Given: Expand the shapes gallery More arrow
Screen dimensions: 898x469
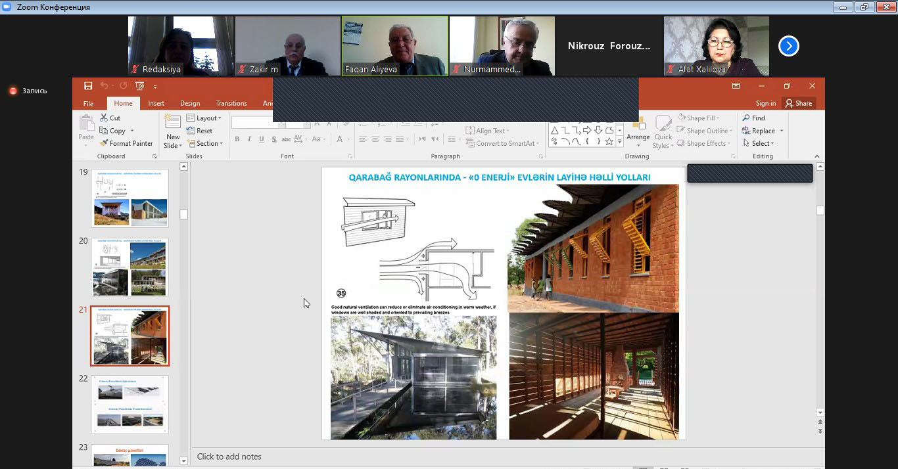Looking at the screenshot, I should tap(619, 142).
